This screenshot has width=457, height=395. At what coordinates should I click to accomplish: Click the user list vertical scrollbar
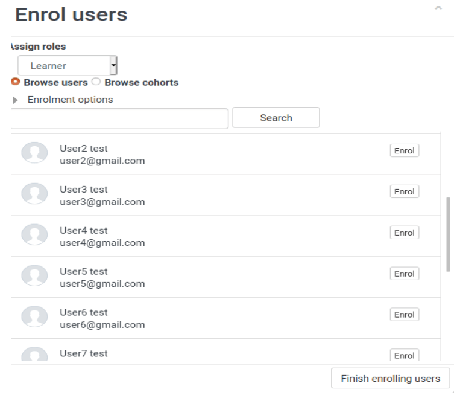click(x=448, y=235)
